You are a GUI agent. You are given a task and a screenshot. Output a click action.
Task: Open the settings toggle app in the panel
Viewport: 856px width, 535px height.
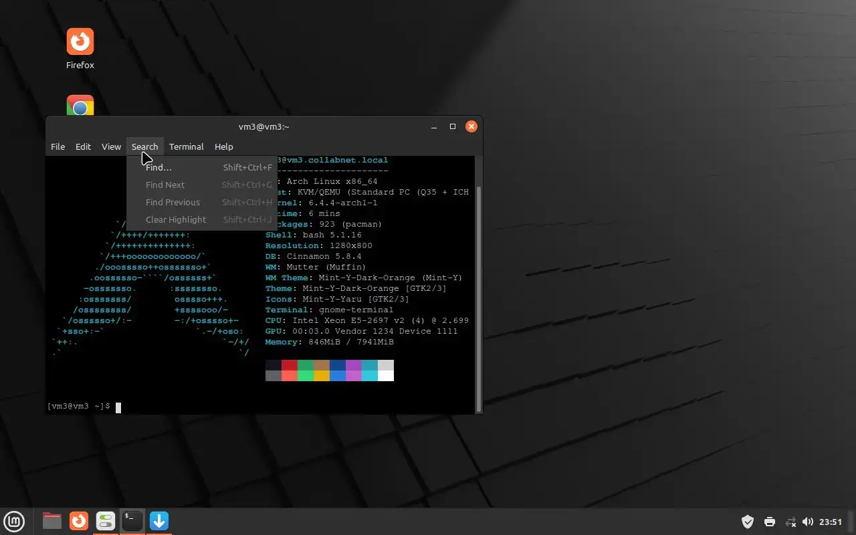[106, 521]
